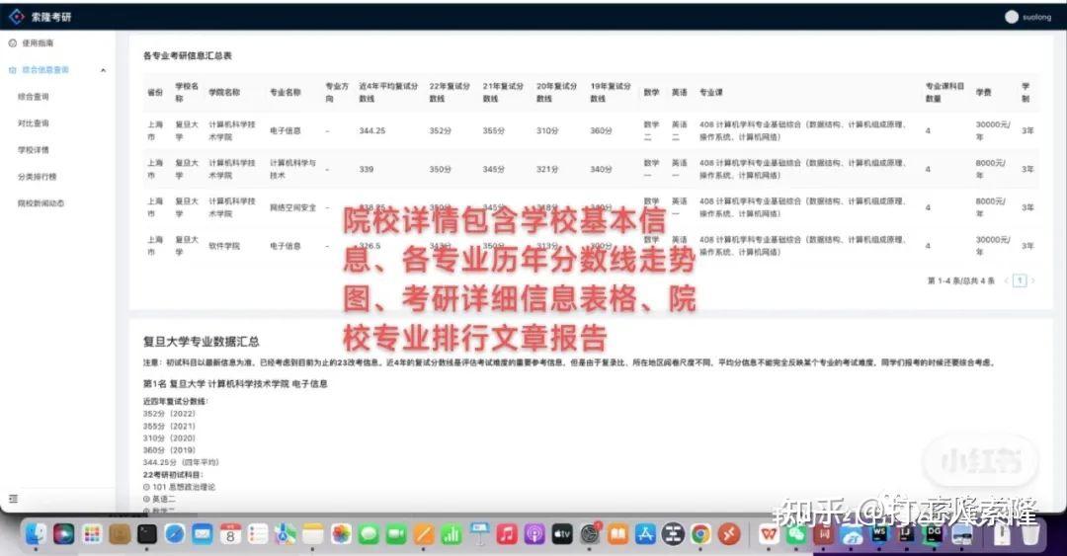Click page number 1 in table pagination
The width and height of the screenshot is (1067, 556).
pyautogui.click(x=1020, y=280)
